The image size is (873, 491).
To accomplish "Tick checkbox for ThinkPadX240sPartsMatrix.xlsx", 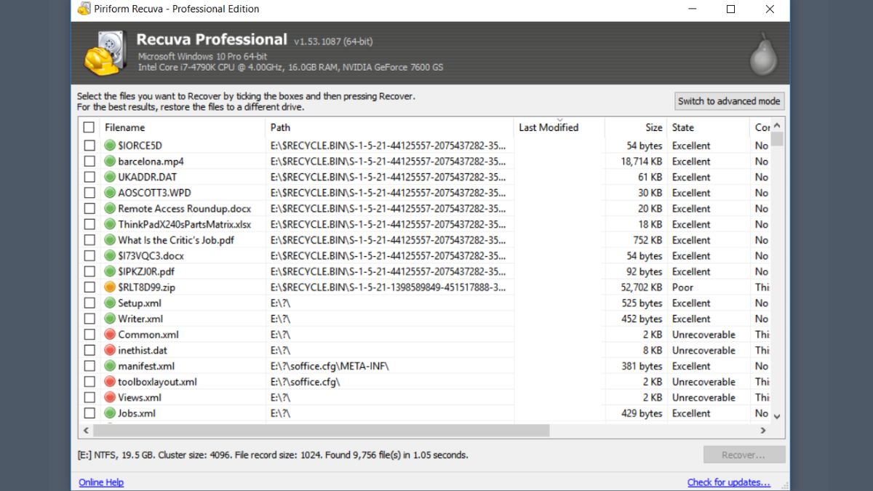I will coord(89,224).
